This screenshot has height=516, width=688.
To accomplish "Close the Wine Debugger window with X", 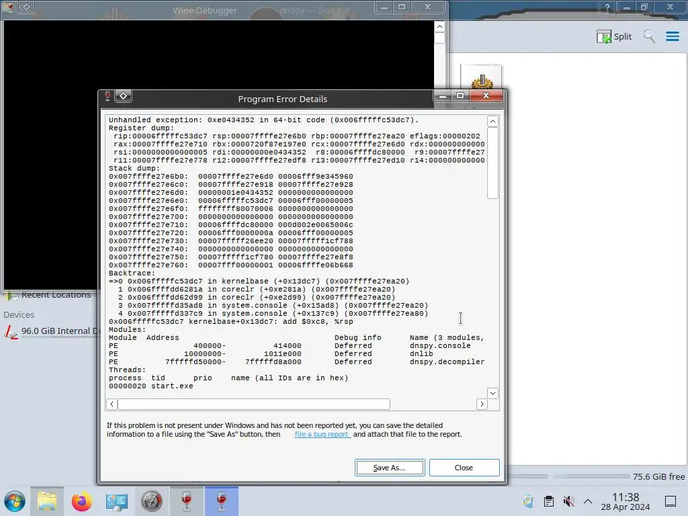I will coord(428,7).
